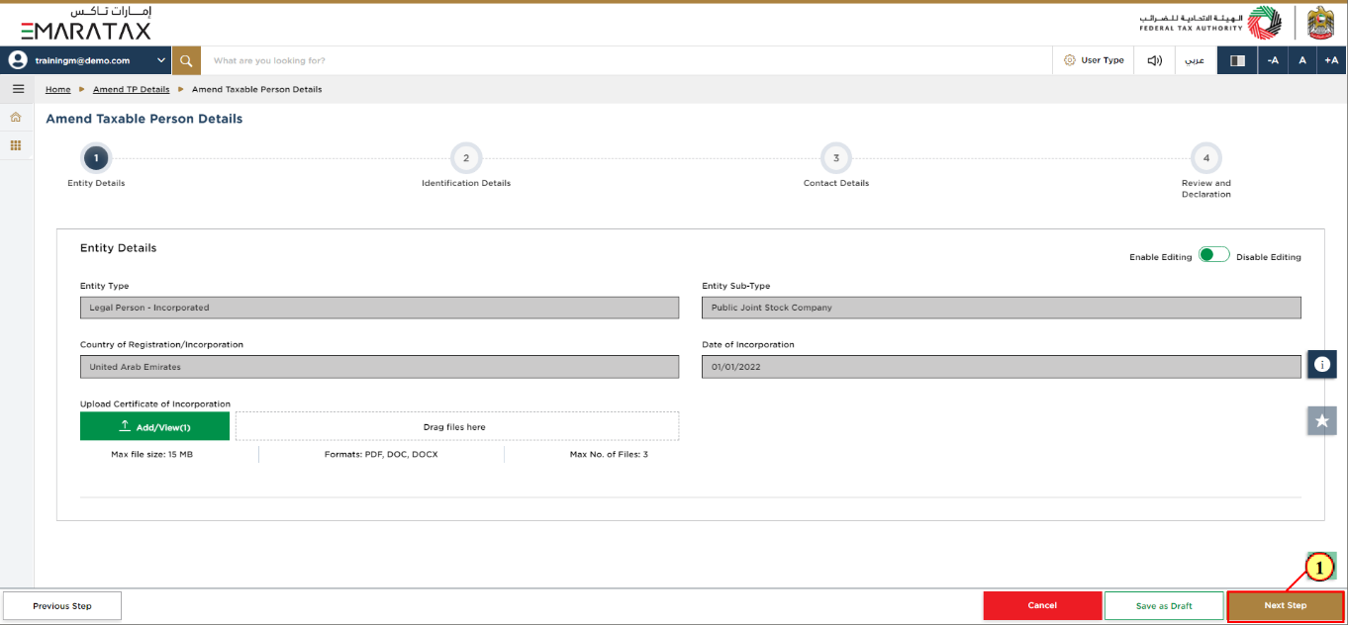Click the search field 'What are you looking for?'
Screen dimensions: 1348x625
coord(626,60)
